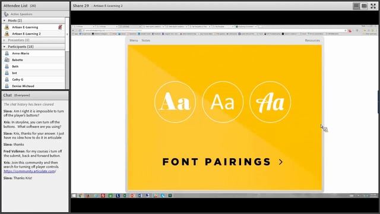Select the first browser tab in shared screen
Screen dimensions: 380x214
coord(84,26)
